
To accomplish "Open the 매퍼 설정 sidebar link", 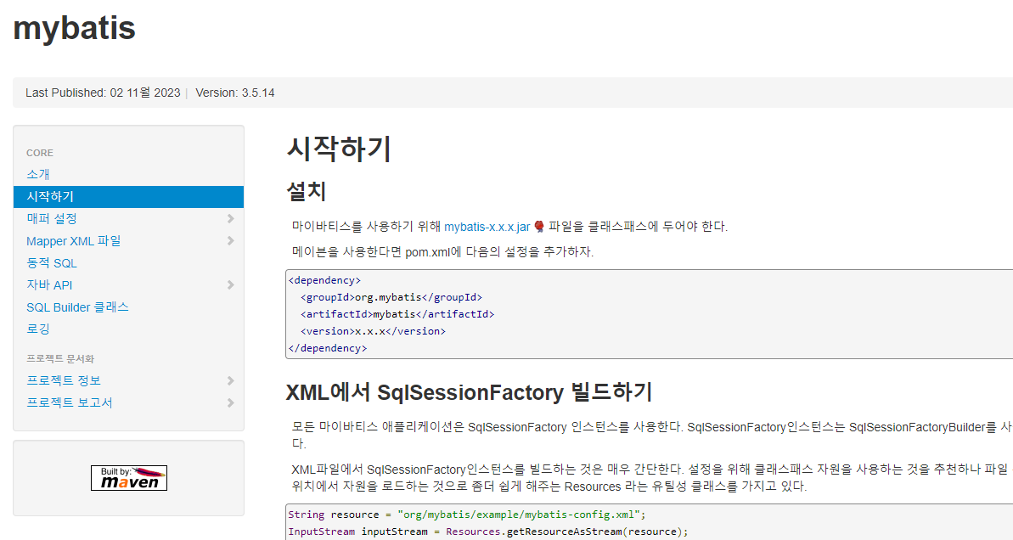I will [x=52, y=218].
